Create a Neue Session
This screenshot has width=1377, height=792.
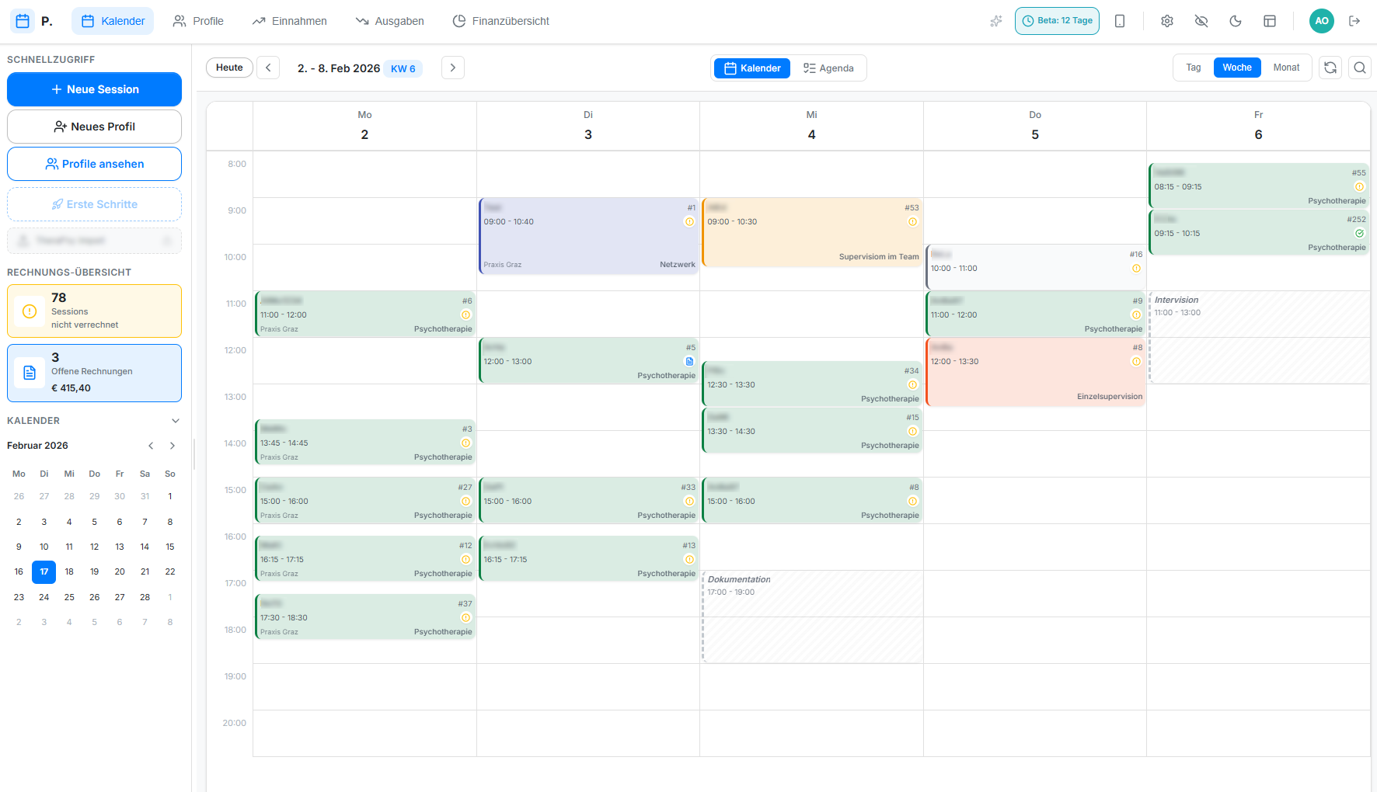pos(94,89)
